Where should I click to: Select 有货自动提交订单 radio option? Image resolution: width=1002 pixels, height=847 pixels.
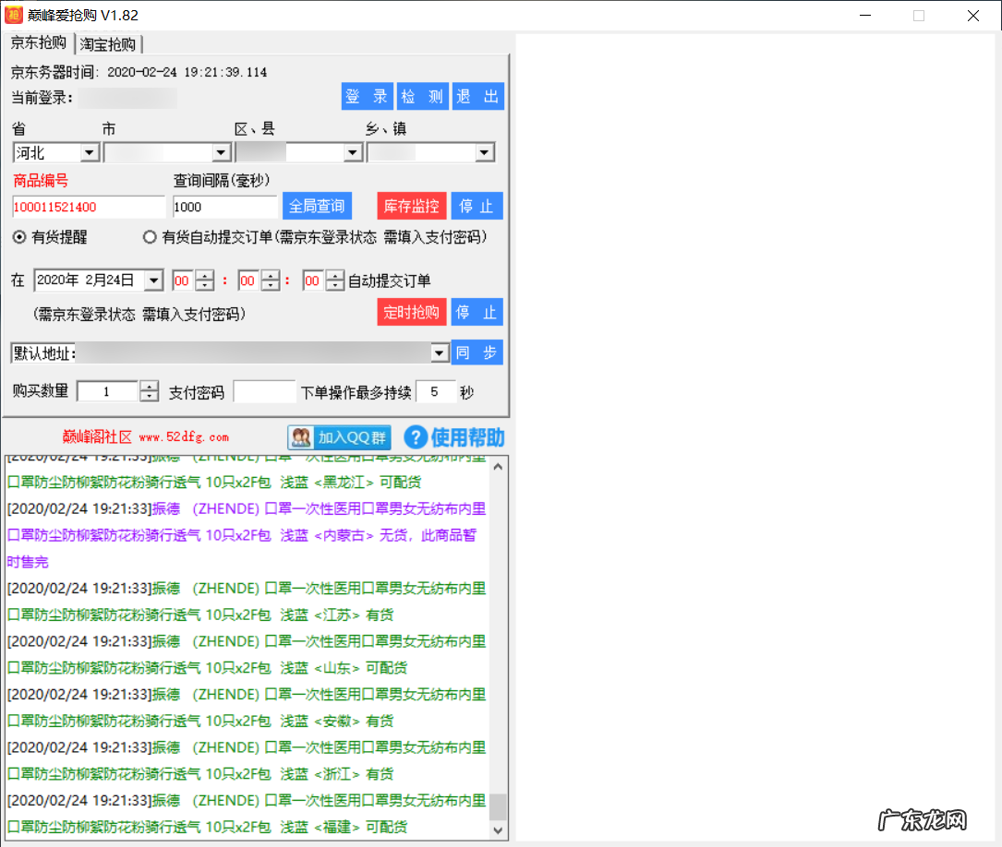(x=150, y=237)
